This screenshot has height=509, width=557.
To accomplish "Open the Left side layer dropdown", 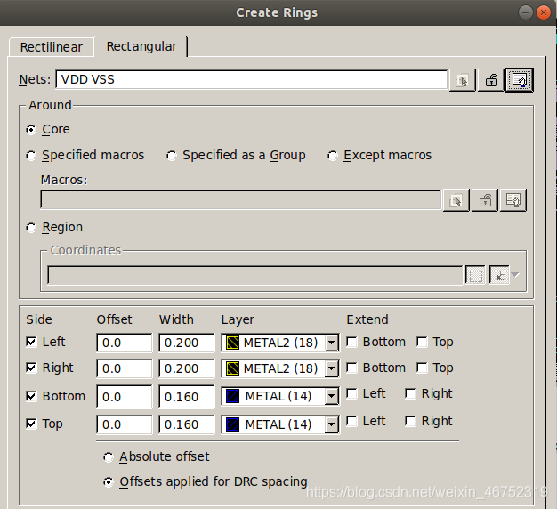I will 332,343.
